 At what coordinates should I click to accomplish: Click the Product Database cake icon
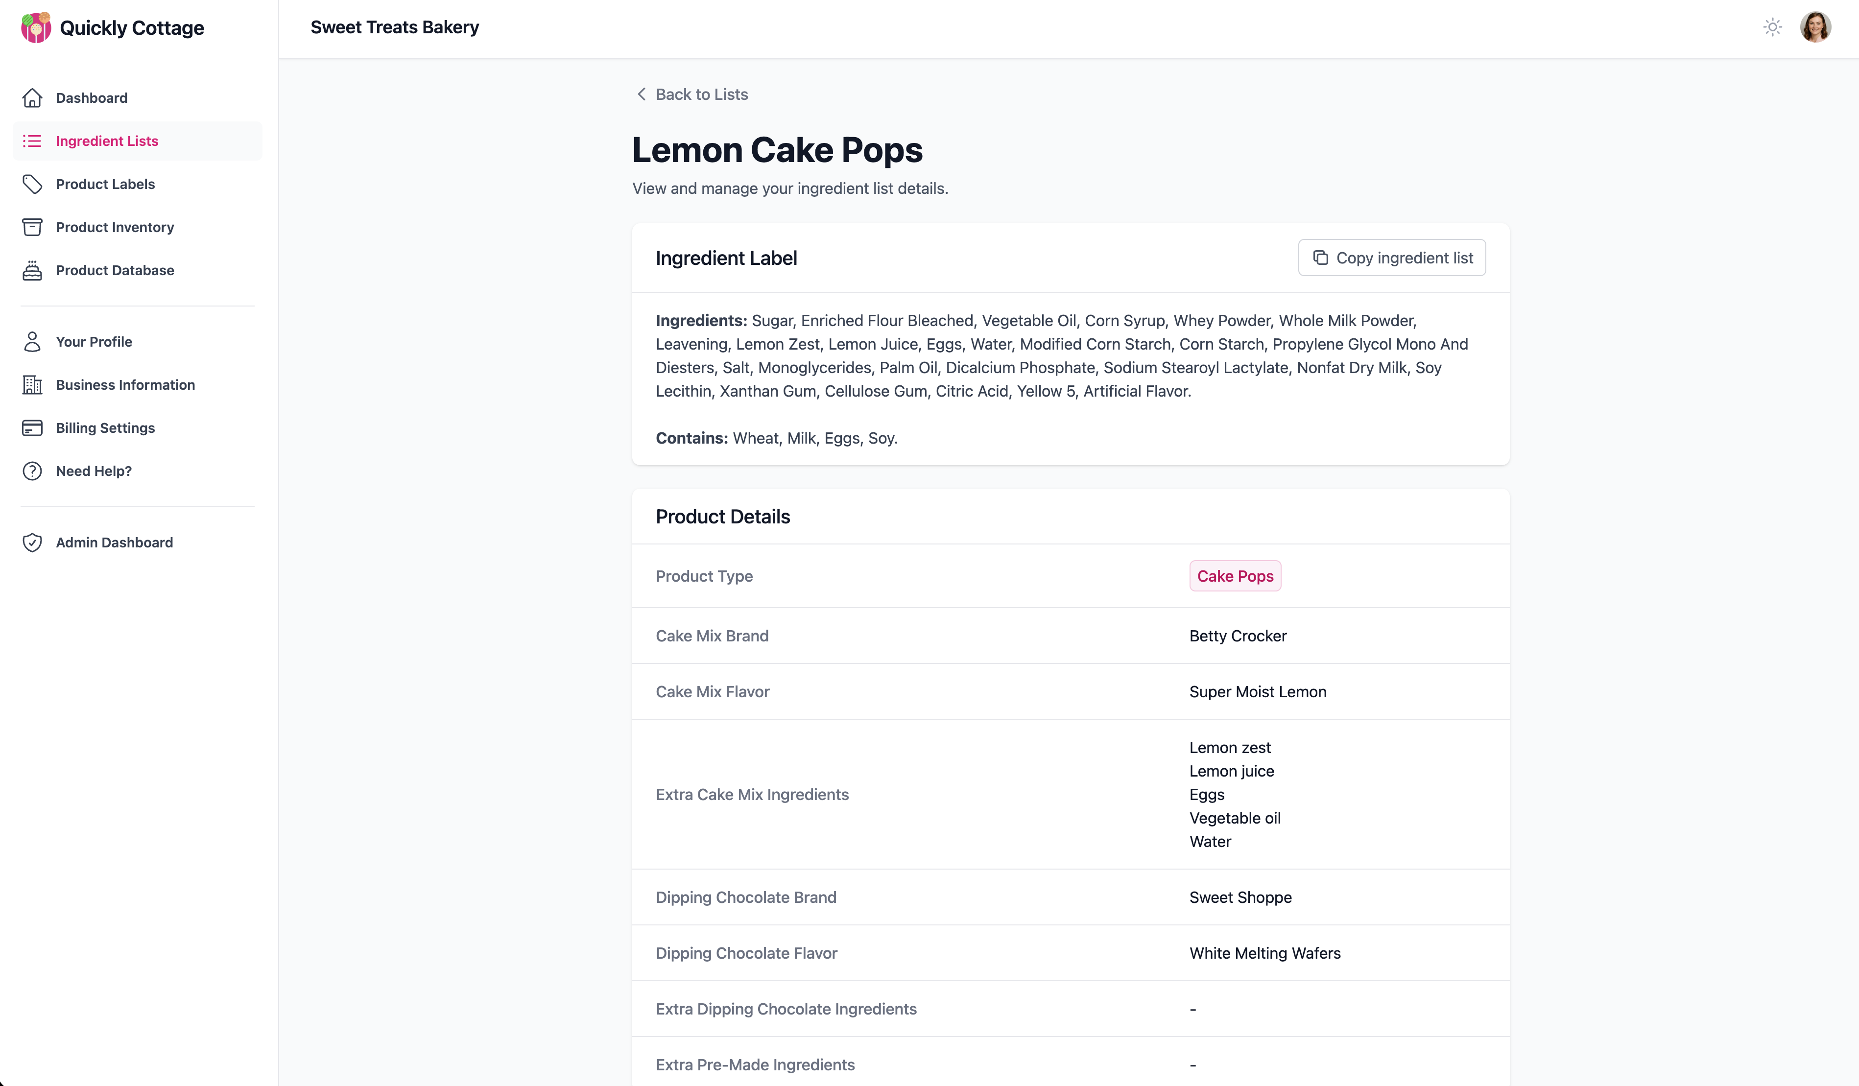tap(32, 271)
